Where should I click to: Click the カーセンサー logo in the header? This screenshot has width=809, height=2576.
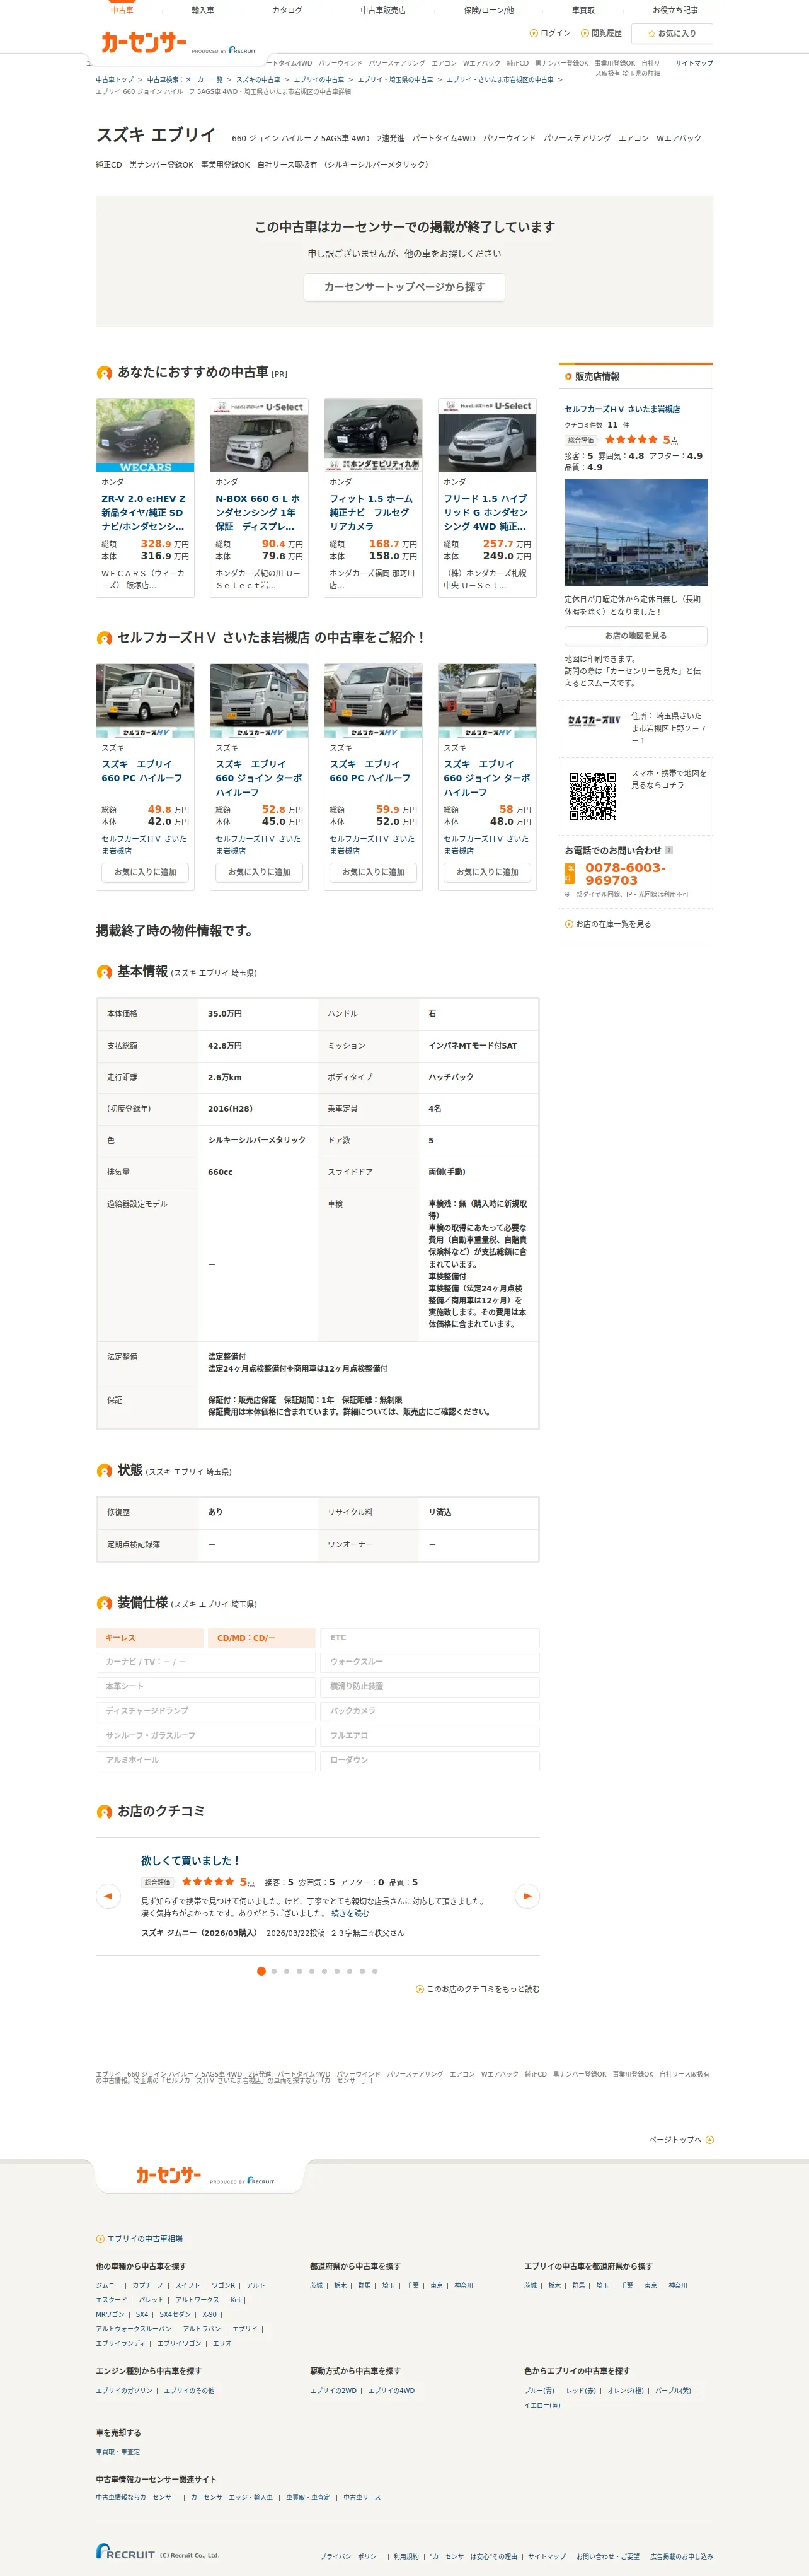[x=143, y=42]
